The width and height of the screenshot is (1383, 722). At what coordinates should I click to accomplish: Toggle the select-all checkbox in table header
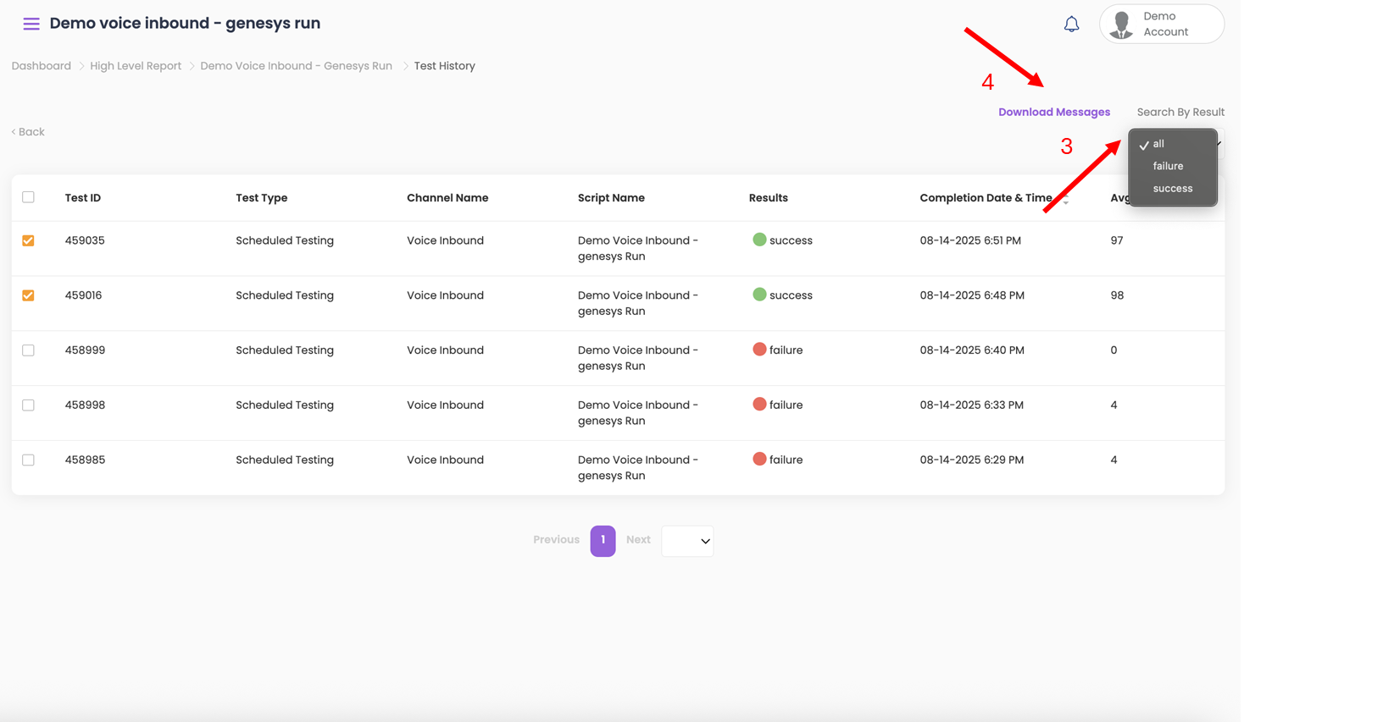point(29,197)
